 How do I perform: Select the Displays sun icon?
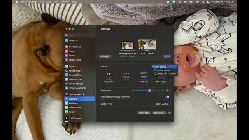point(67,99)
